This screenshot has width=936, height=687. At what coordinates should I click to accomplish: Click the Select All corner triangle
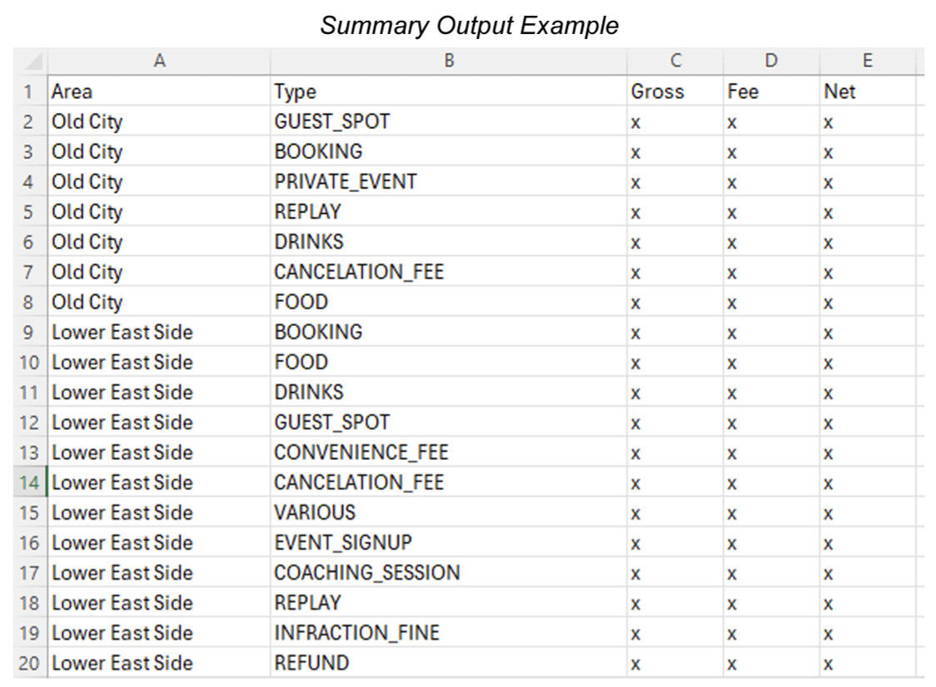pos(32,62)
